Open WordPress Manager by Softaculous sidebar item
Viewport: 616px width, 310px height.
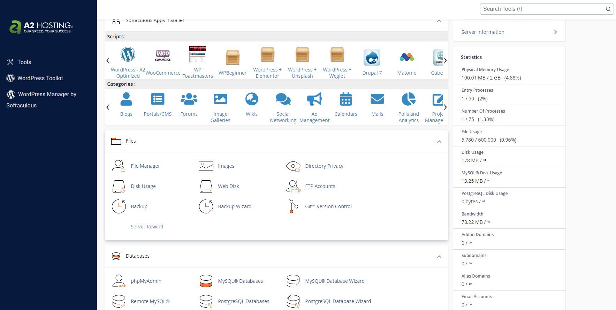pyautogui.click(x=41, y=100)
